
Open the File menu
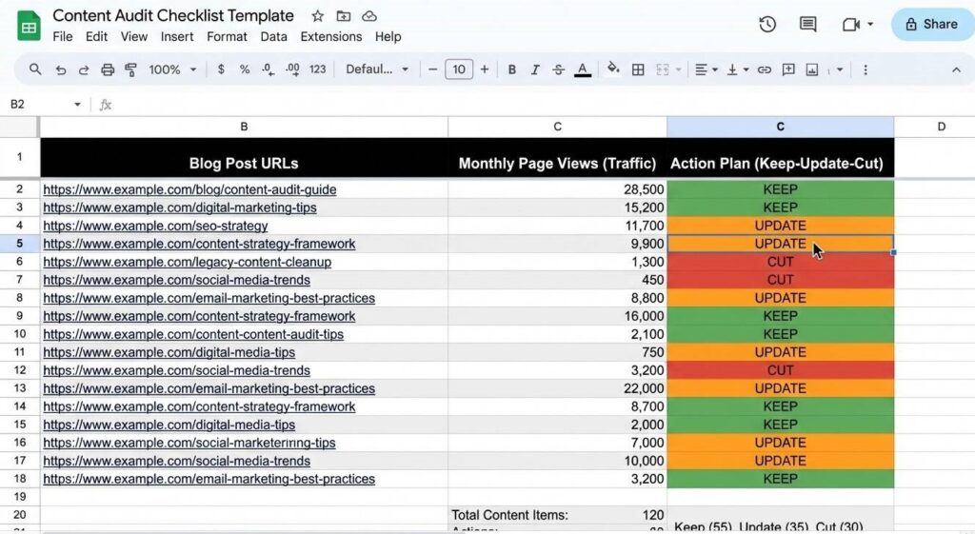tap(62, 37)
